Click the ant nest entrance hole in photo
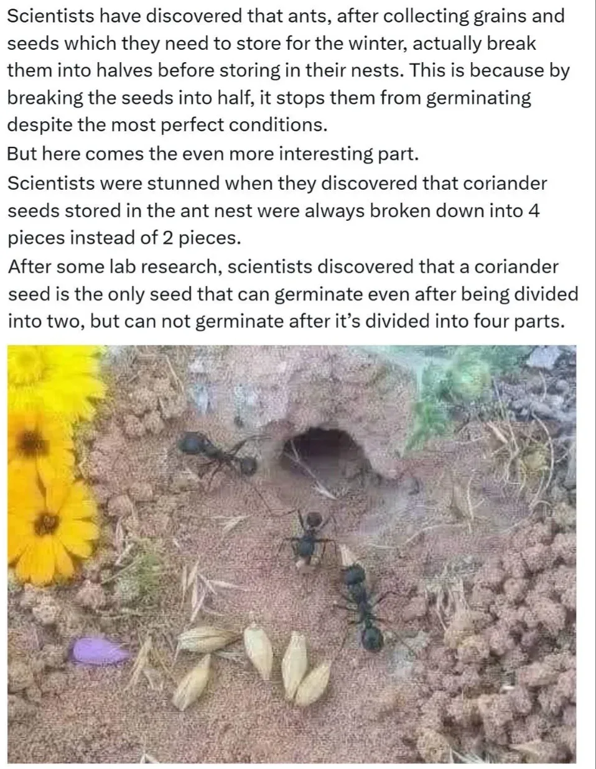The image size is (596, 769). point(325,451)
